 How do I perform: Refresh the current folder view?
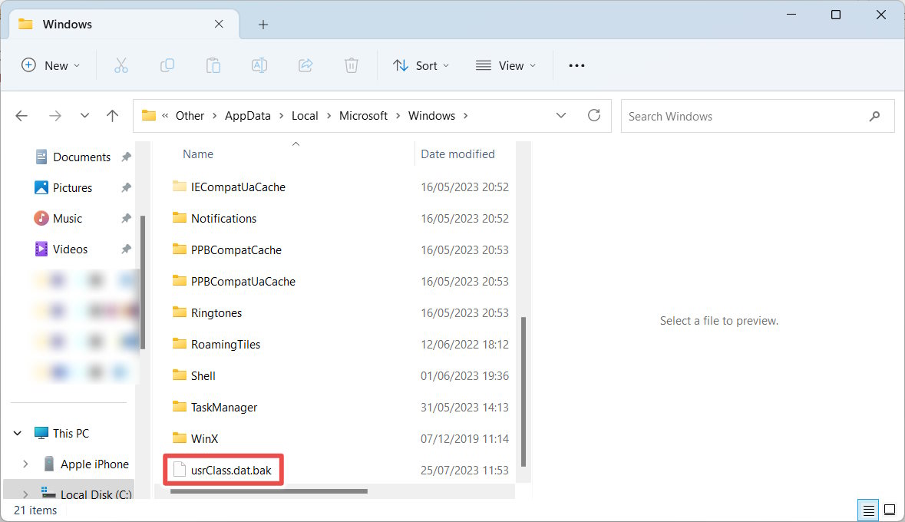[x=593, y=116]
